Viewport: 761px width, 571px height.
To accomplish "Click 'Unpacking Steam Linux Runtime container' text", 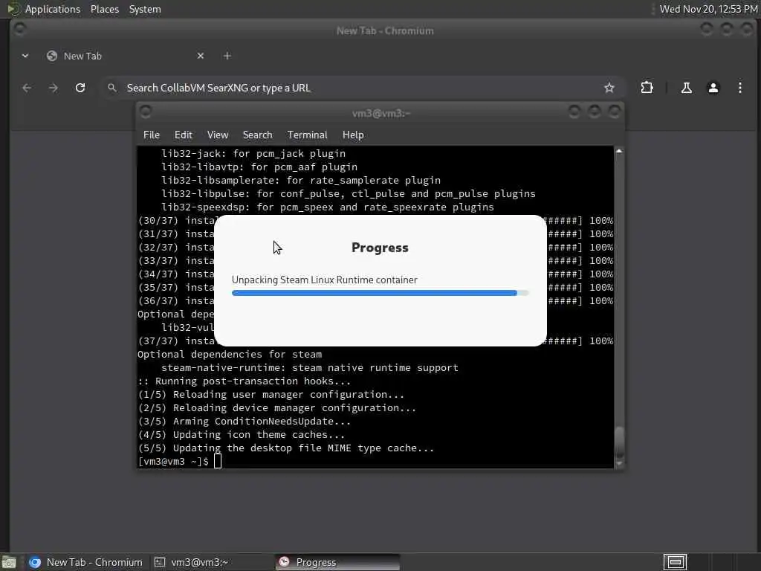I will (324, 280).
